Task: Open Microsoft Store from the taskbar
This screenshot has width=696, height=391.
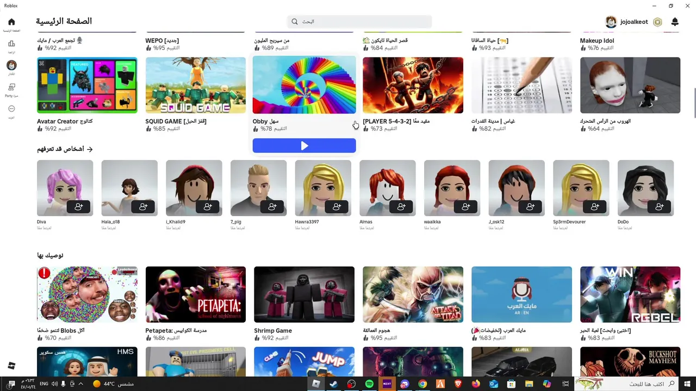Action: click(511, 384)
